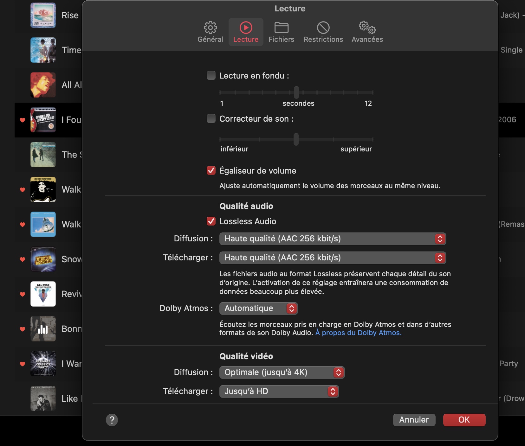Open the À propos du Dolby Atmos link
The width and height of the screenshot is (525, 446).
pos(358,333)
